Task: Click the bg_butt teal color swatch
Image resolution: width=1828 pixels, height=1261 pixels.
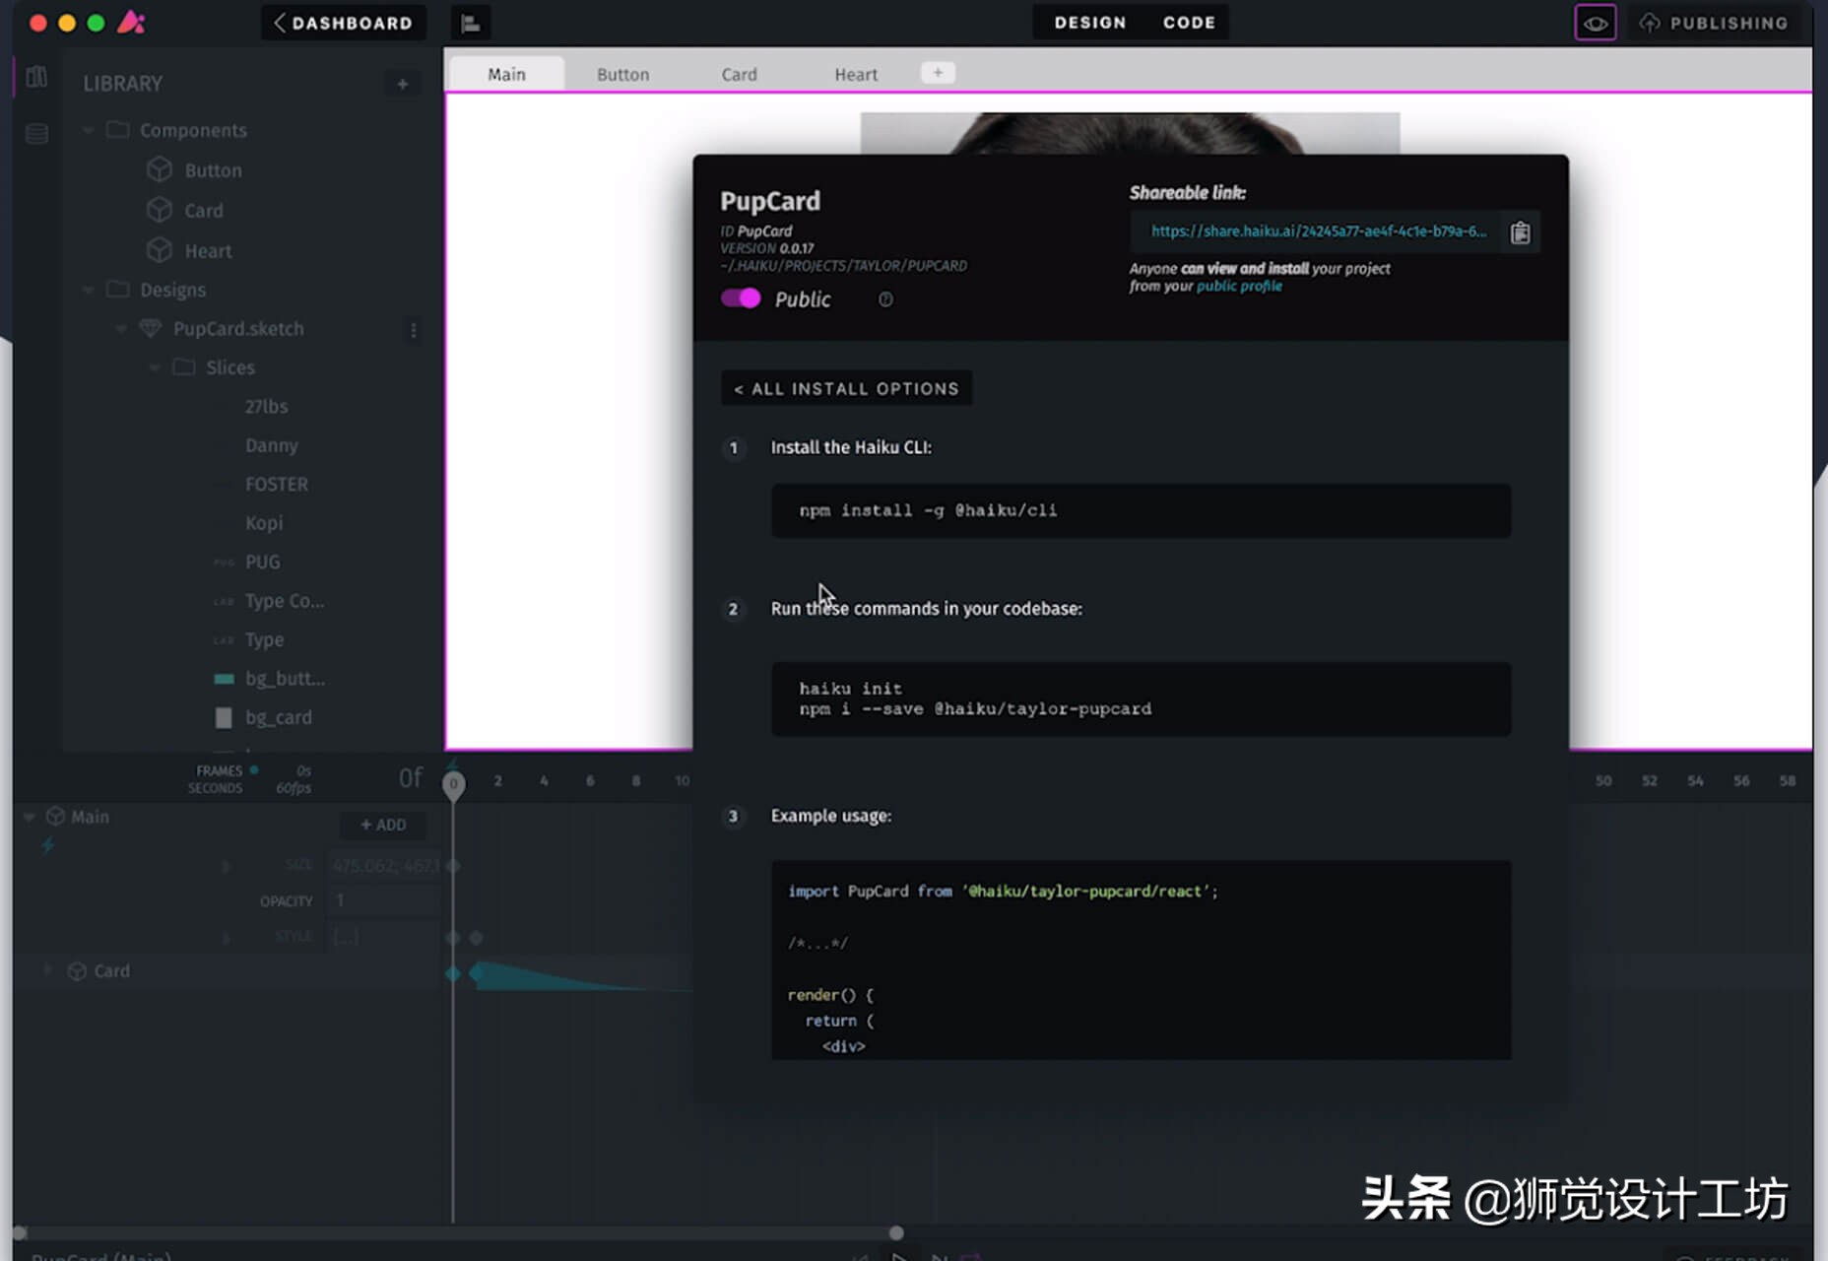Action: click(x=224, y=678)
